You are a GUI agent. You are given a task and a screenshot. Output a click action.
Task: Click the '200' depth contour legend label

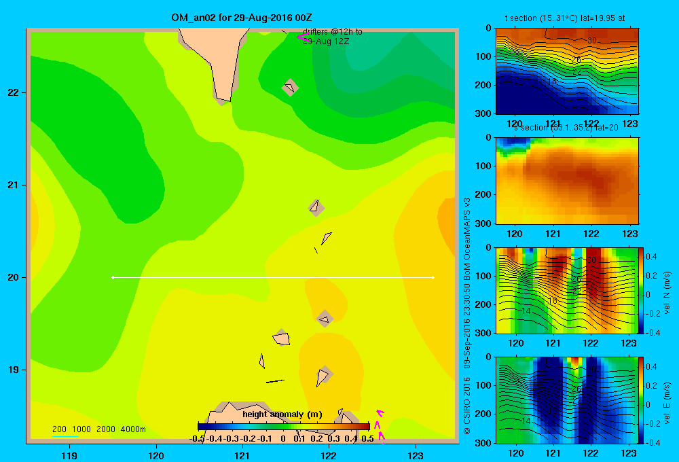59,429
